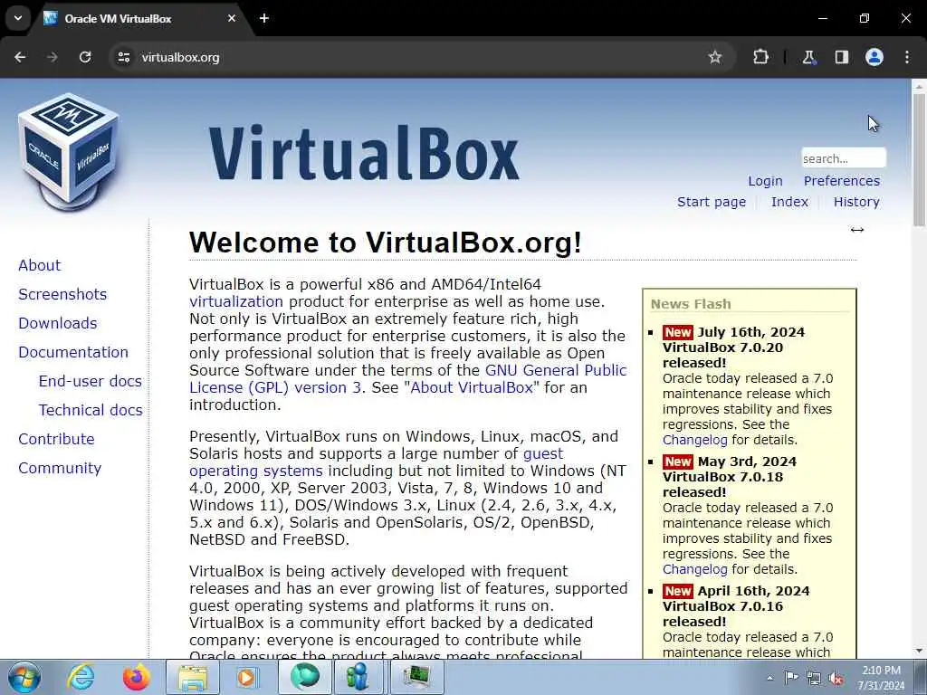This screenshot has width=927, height=695.
Task: Open Technical docs link
Action: pyautogui.click(x=91, y=410)
